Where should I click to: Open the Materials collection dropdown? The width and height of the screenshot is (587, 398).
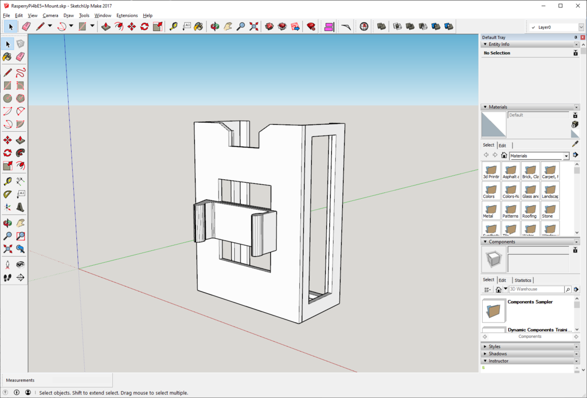[x=566, y=156]
